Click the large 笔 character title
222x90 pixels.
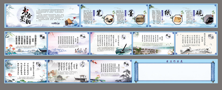point(99,13)
